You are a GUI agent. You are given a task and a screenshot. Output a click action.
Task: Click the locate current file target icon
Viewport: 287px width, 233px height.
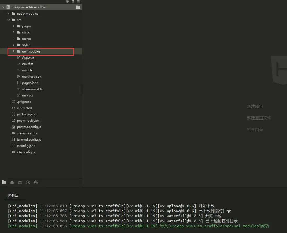coord(67,1)
